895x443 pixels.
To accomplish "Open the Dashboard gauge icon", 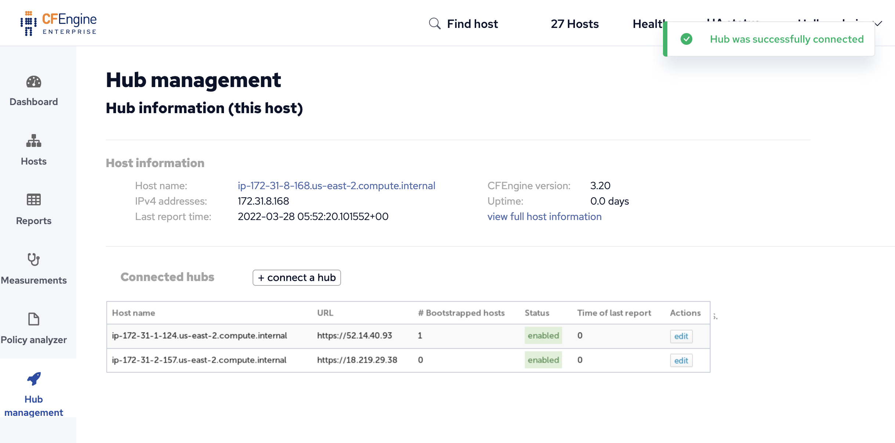I will (34, 82).
